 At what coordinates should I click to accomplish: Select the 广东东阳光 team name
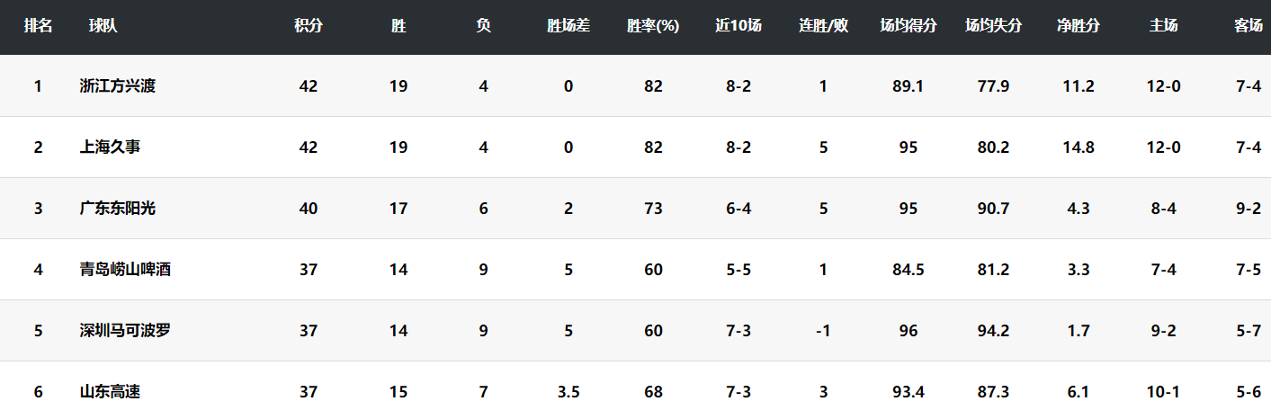click(x=118, y=209)
